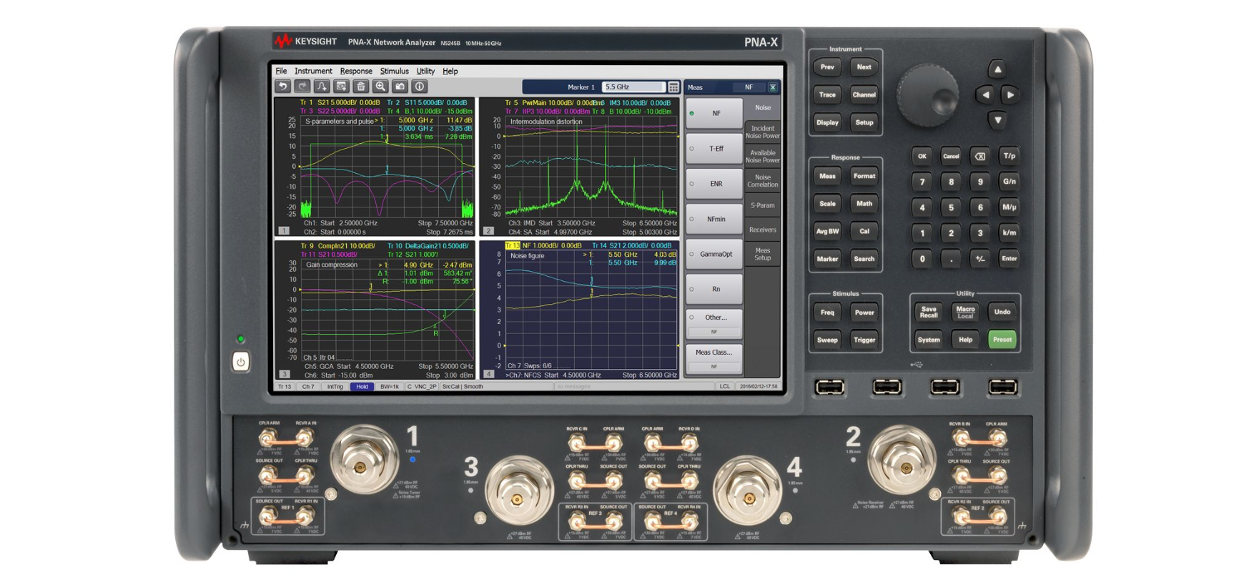Viewport: 1259px width, 575px height.
Task: Select the T-Eff measurement radio option
Action: (714, 149)
